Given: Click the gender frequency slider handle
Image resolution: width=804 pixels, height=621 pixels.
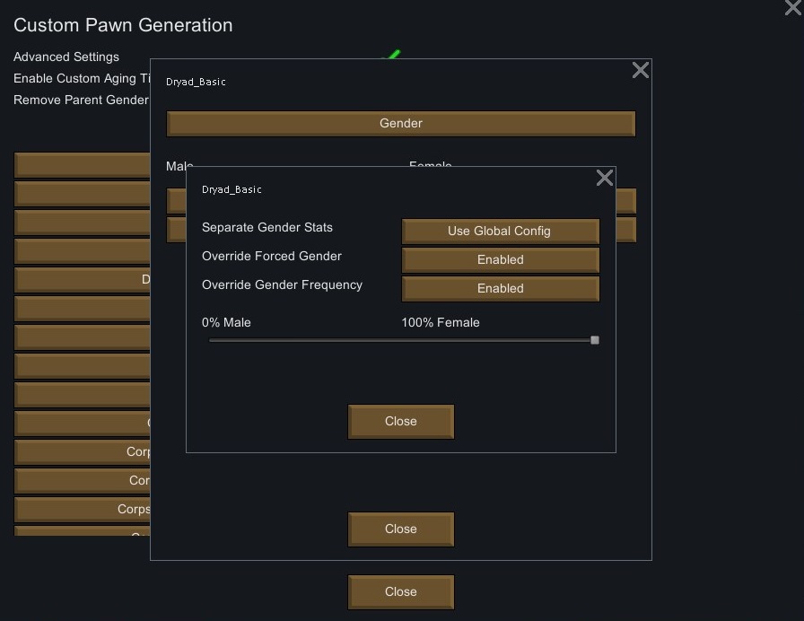Looking at the screenshot, I should coord(595,340).
